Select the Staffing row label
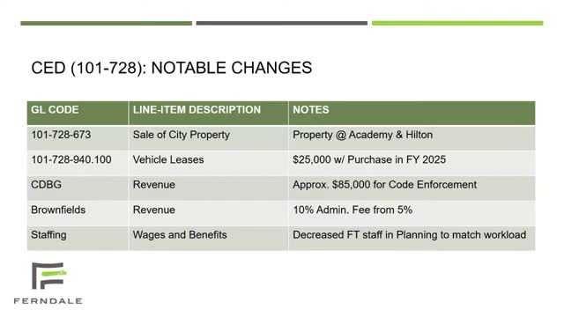 click(x=48, y=235)
